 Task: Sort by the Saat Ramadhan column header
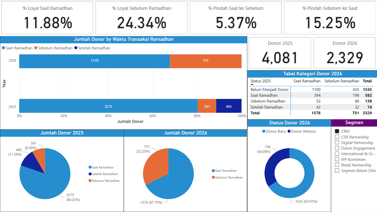[x=307, y=81]
